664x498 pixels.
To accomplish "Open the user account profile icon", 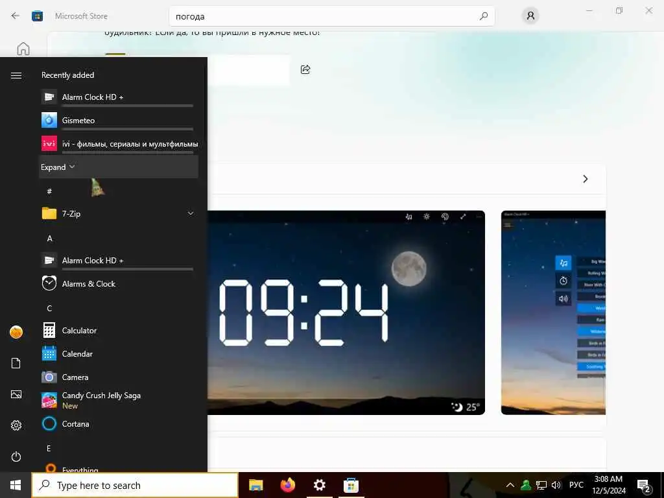I will 530,16.
